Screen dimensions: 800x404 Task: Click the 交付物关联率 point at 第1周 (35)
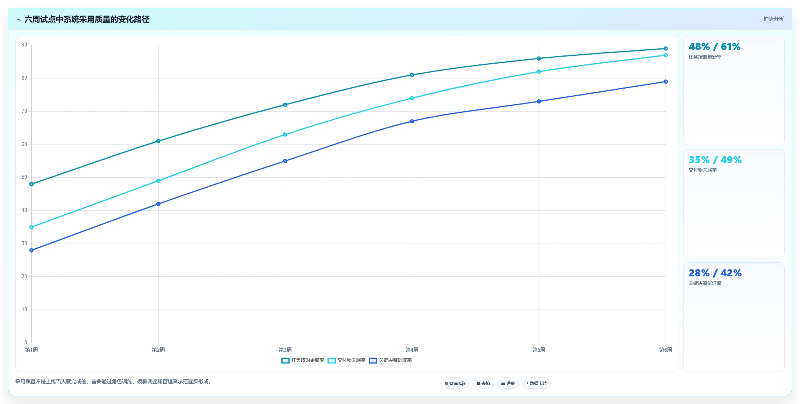32,227
